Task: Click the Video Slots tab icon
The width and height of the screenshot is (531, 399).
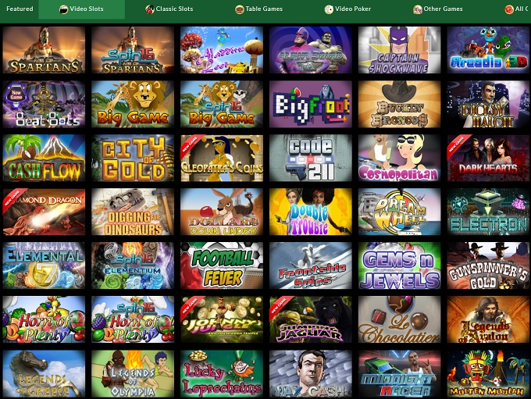Action: [63, 9]
